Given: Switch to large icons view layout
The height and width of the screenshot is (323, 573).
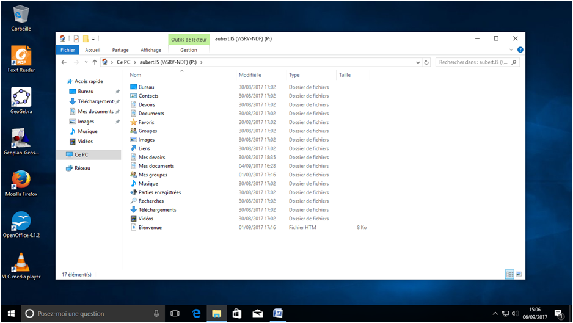Looking at the screenshot, I should (519, 275).
